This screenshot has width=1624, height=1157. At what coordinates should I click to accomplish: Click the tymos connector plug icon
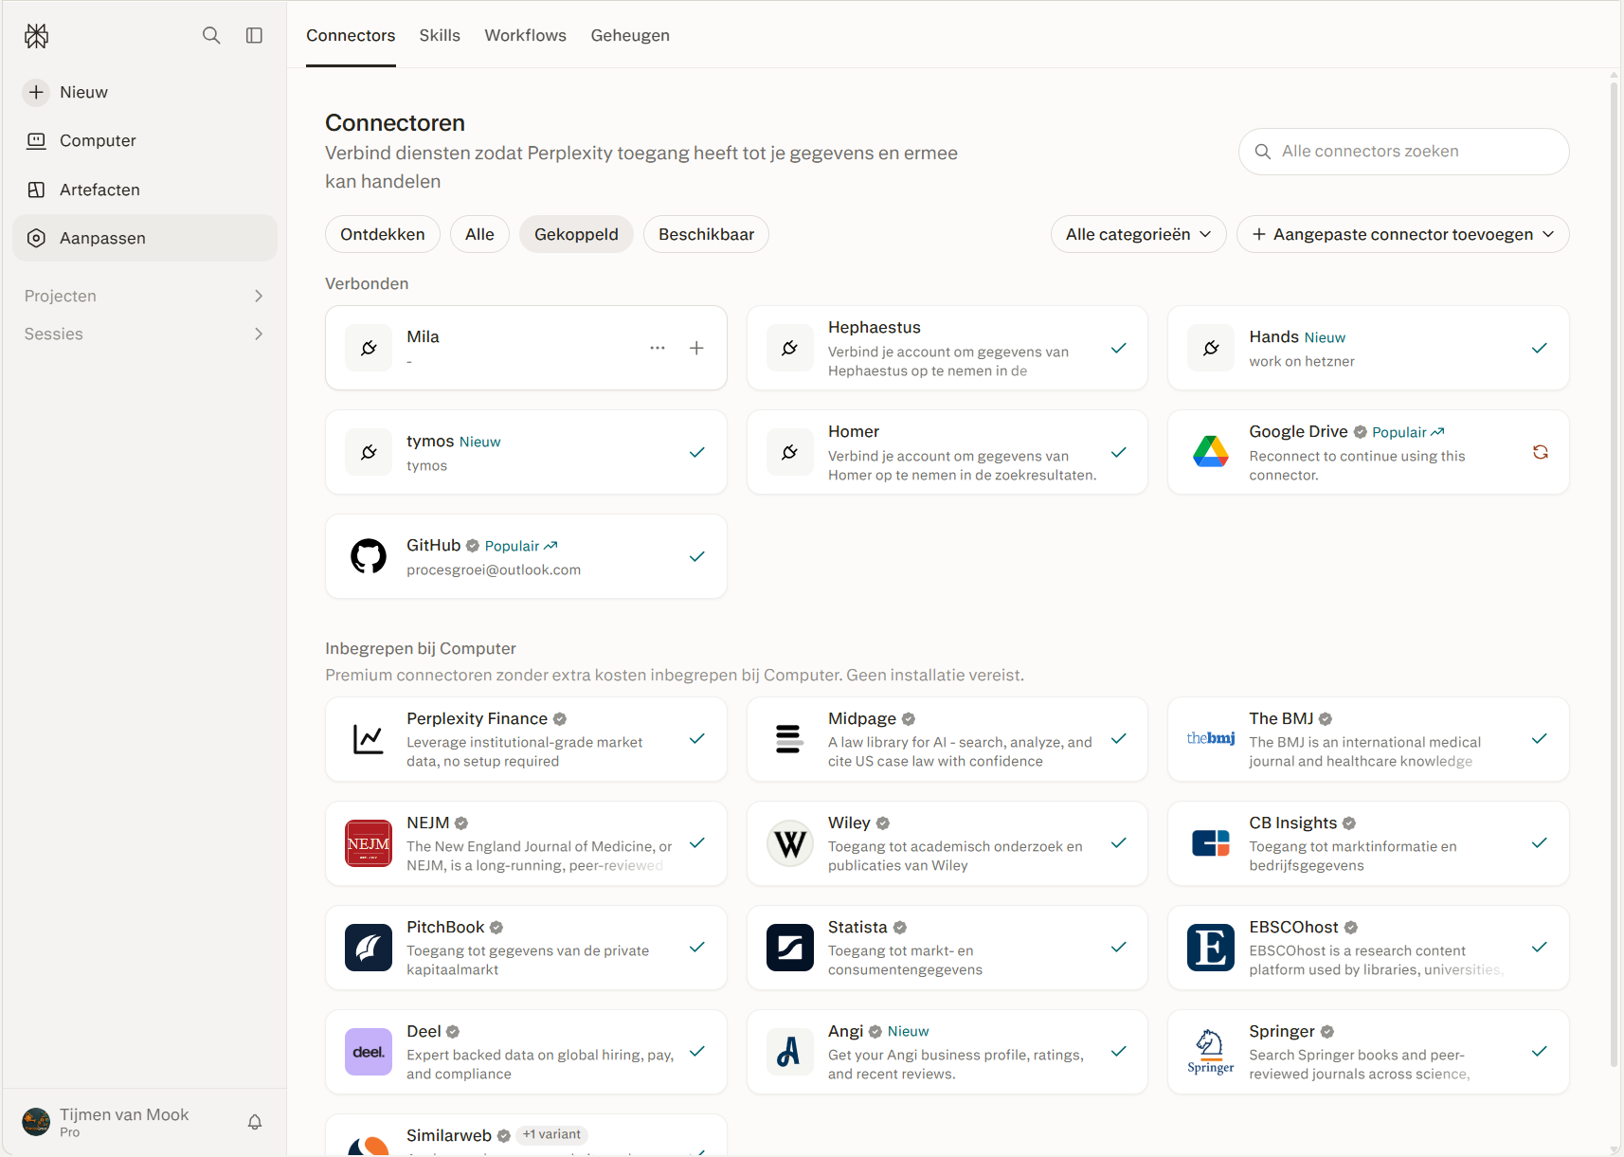pos(369,452)
